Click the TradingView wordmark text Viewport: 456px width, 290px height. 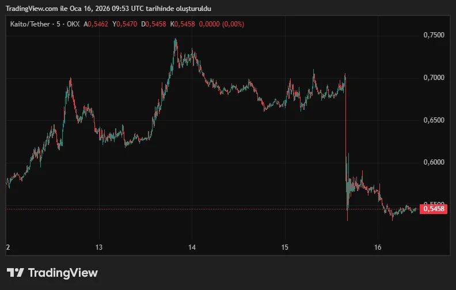pos(63,273)
